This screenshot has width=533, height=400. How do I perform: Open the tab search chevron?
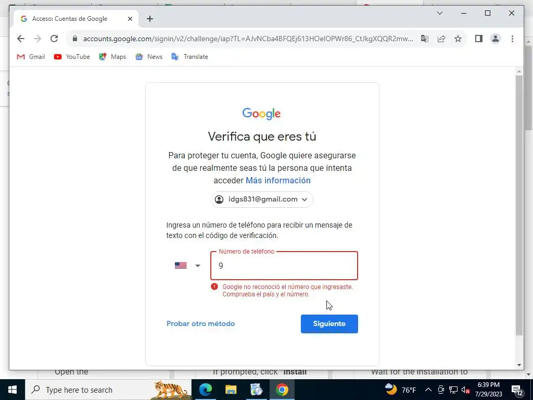(439, 13)
